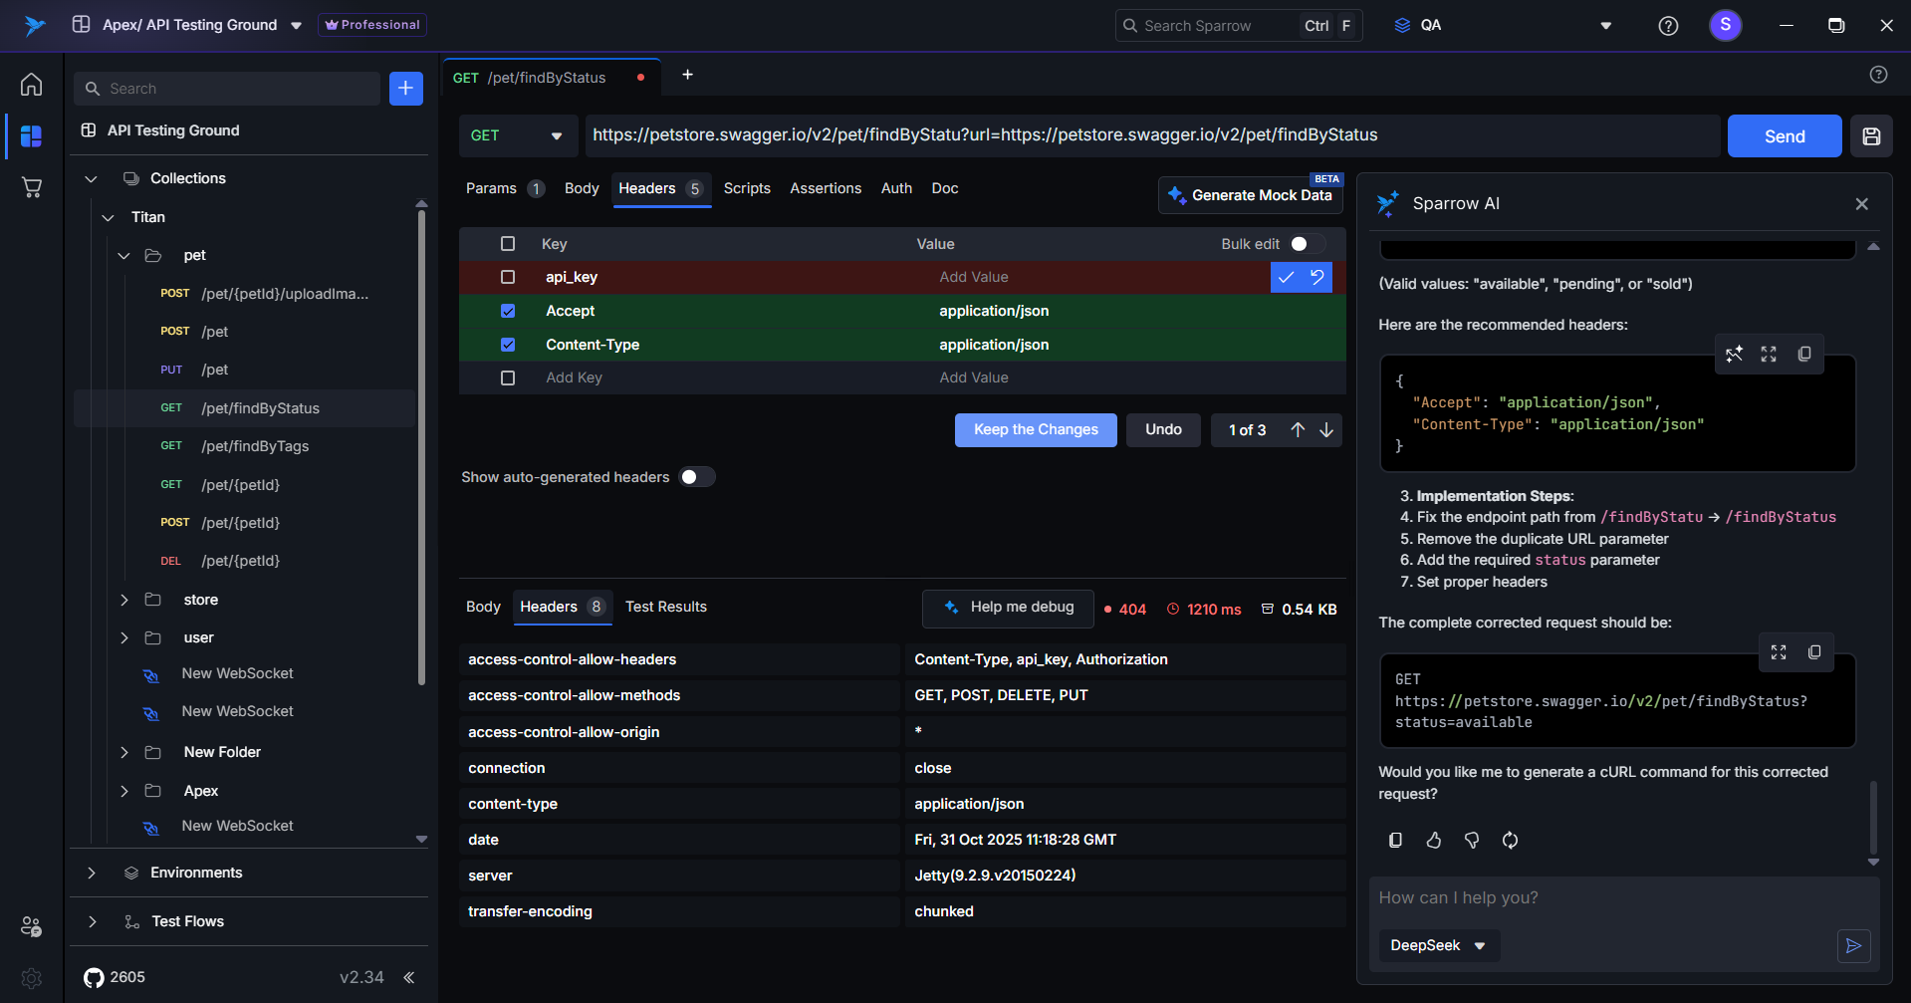The height and width of the screenshot is (1003, 1911).
Task: Click the thumbs up feedback icon
Action: (x=1433, y=841)
